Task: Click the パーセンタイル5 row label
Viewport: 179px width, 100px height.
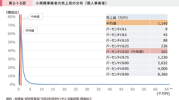Action: pos(116,35)
